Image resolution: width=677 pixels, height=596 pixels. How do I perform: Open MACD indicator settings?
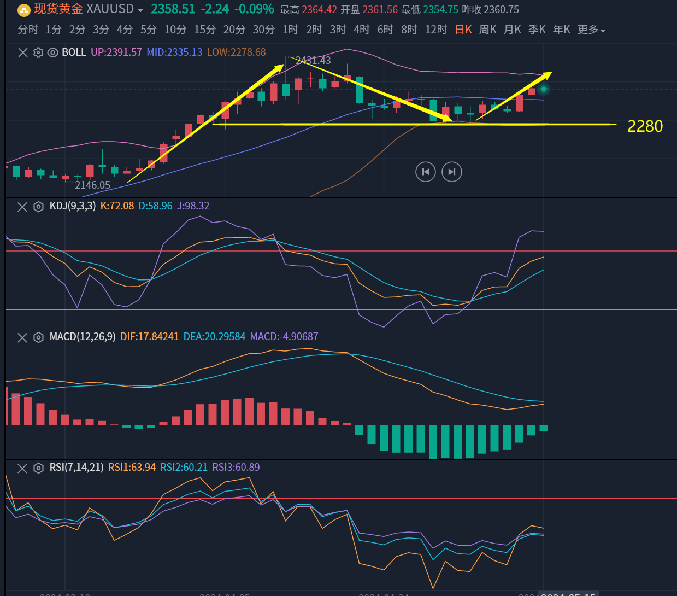pyautogui.click(x=38, y=337)
